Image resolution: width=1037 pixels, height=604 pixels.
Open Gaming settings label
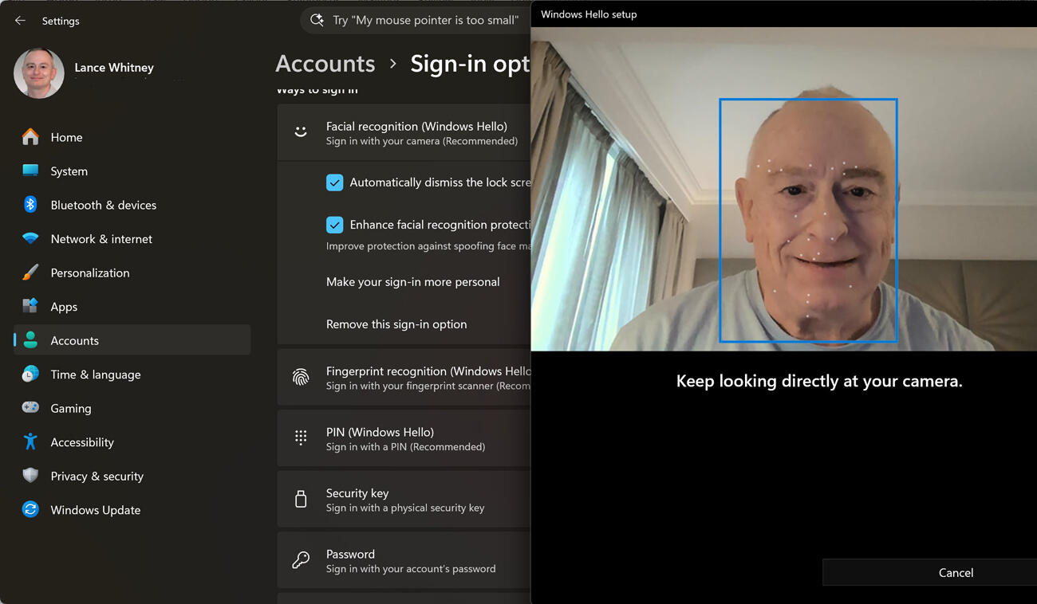pyautogui.click(x=71, y=408)
